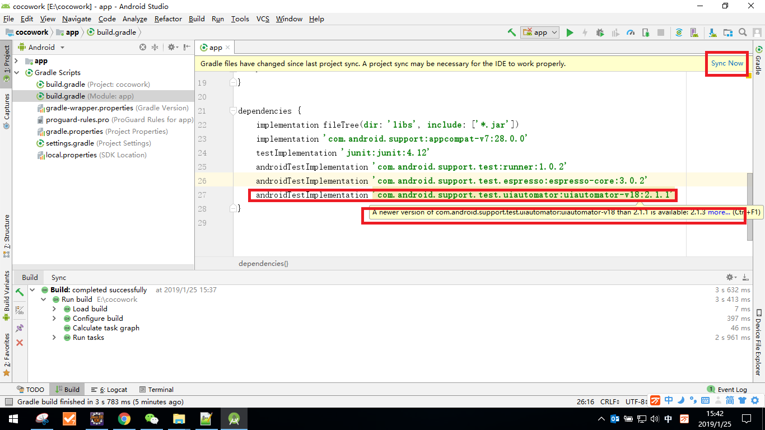This screenshot has height=430, width=765.
Task: Click the Stop square button
Action: 661,32
